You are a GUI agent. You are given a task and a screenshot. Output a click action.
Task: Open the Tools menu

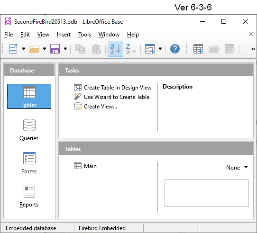(84, 35)
